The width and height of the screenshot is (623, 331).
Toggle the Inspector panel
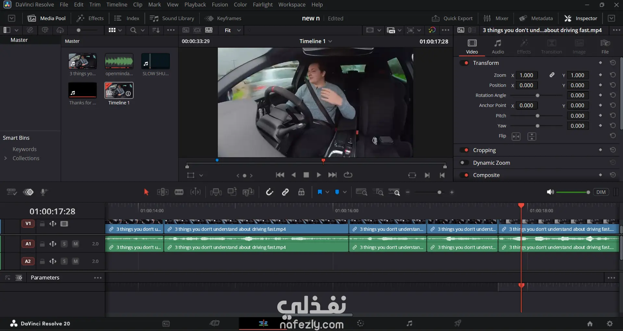point(581,18)
